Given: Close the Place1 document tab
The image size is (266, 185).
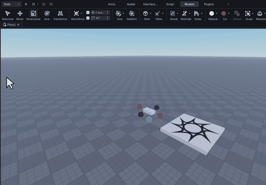Looking at the screenshot, I should [x=18, y=25].
